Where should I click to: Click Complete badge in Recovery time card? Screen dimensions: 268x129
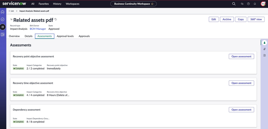point(18,95)
